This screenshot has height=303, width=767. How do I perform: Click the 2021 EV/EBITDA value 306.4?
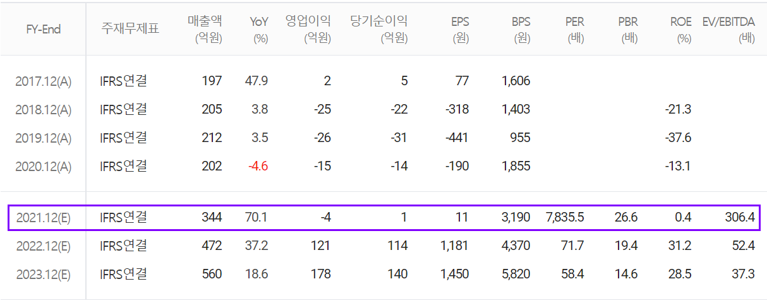point(740,217)
